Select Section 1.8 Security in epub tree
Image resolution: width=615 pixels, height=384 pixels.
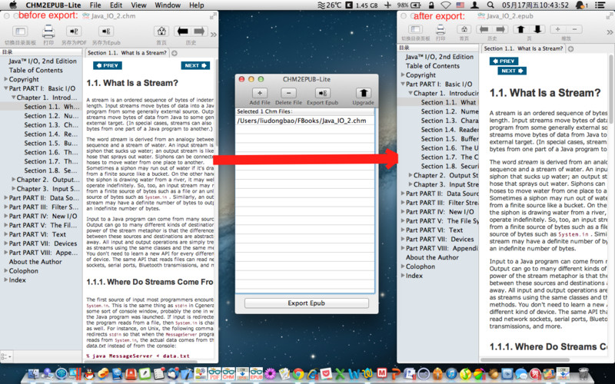coord(450,166)
